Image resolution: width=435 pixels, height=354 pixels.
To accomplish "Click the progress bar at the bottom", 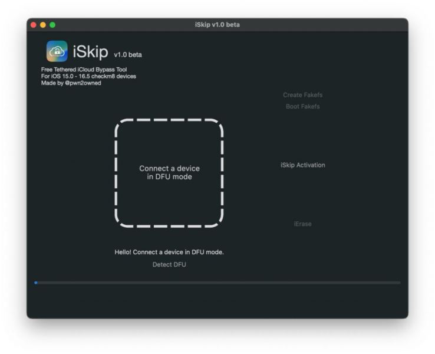I will 218,283.
